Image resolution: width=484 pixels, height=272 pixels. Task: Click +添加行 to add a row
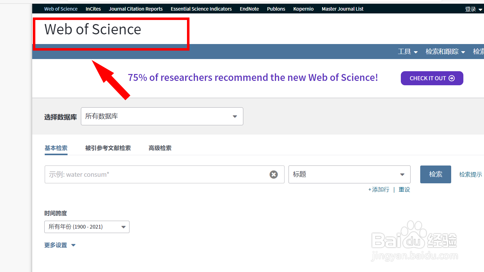point(379,190)
